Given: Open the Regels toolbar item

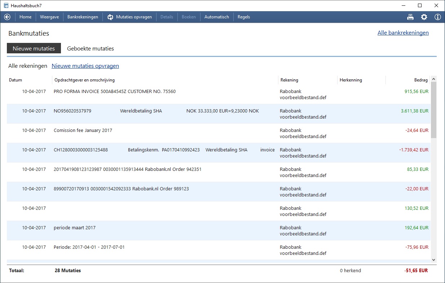Looking at the screenshot, I should 243,17.
